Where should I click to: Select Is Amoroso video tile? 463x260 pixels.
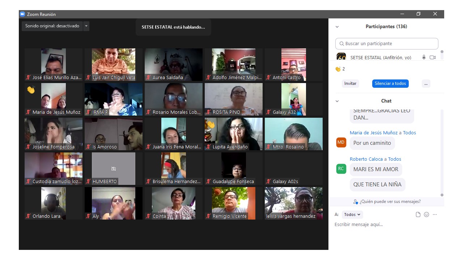click(x=114, y=134)
